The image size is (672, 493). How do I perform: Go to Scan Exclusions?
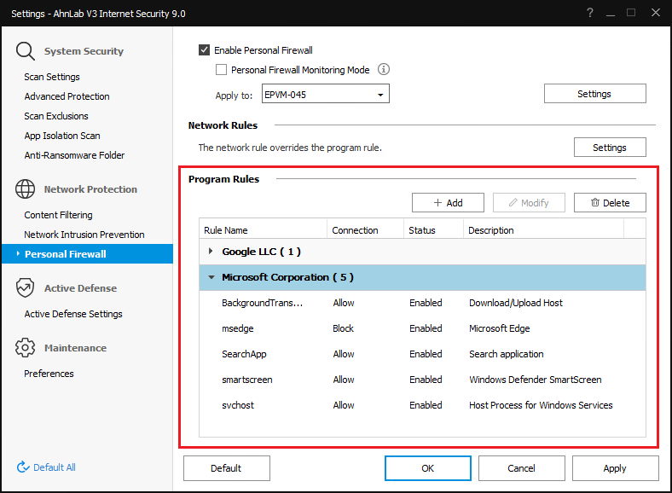point(56,116)
